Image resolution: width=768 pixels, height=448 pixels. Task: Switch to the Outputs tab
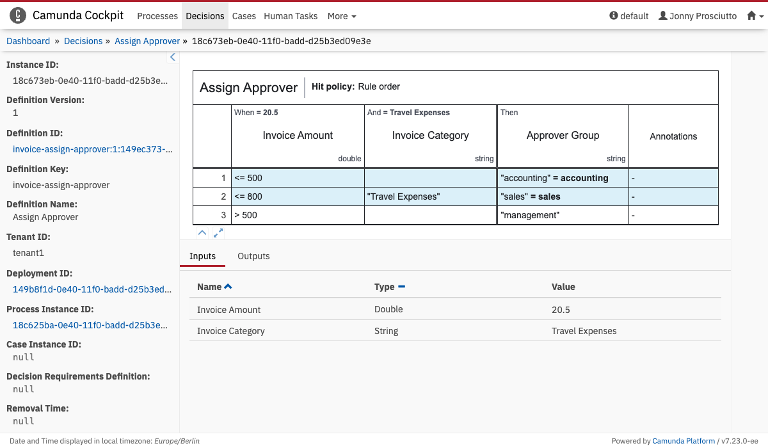pyautogui.click(x=253, y=256)
